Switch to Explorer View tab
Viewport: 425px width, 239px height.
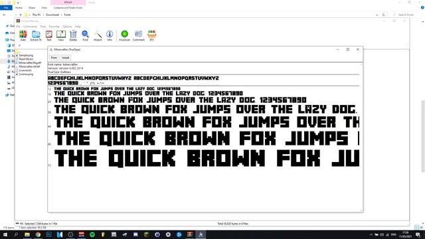coord(44,8)
